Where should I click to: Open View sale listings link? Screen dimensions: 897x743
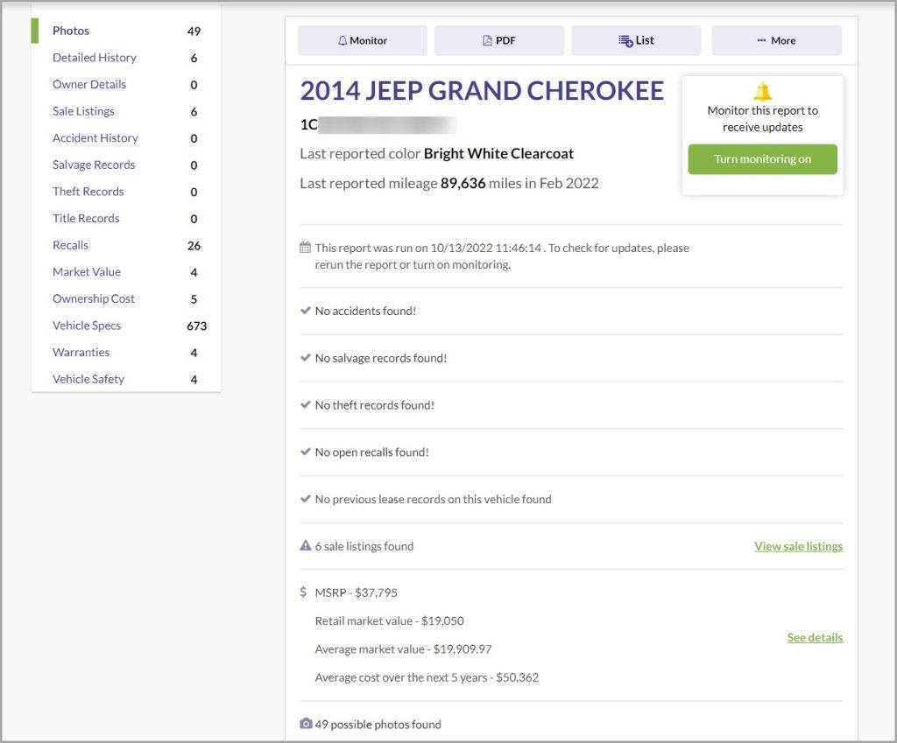(x=798, y=546)
